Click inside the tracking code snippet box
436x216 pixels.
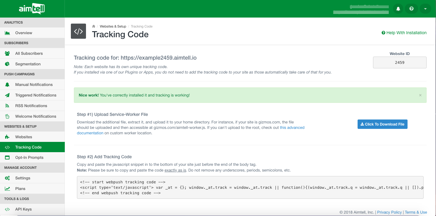[x=250, y=188]
